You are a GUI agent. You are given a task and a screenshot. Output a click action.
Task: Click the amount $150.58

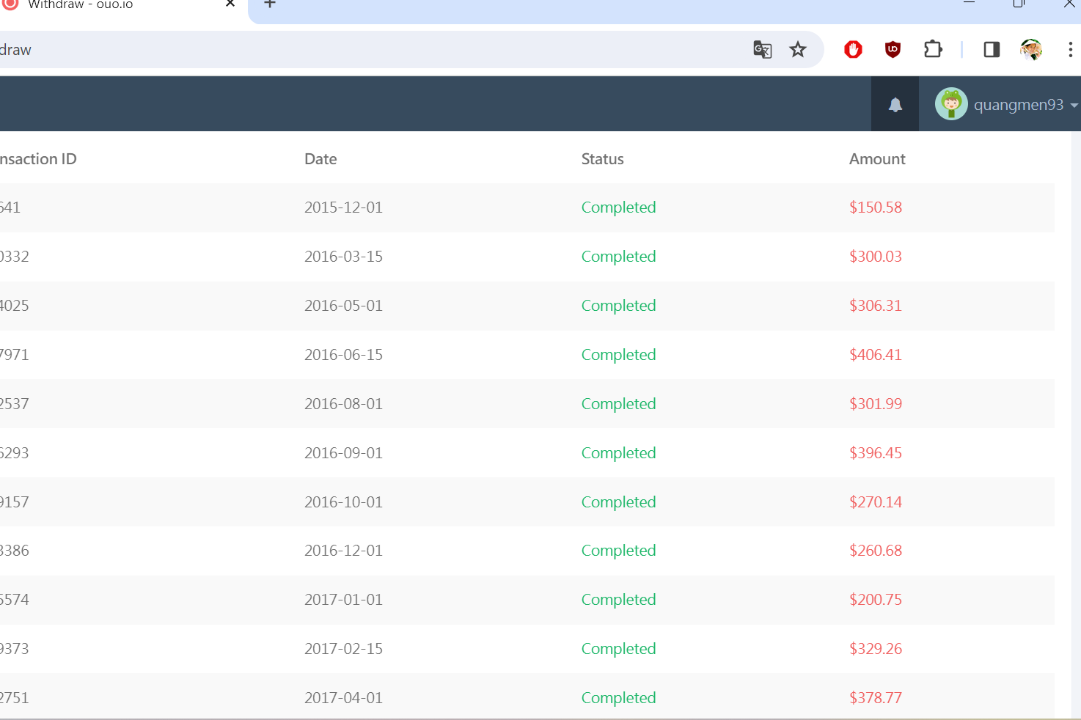pos(876,207)
